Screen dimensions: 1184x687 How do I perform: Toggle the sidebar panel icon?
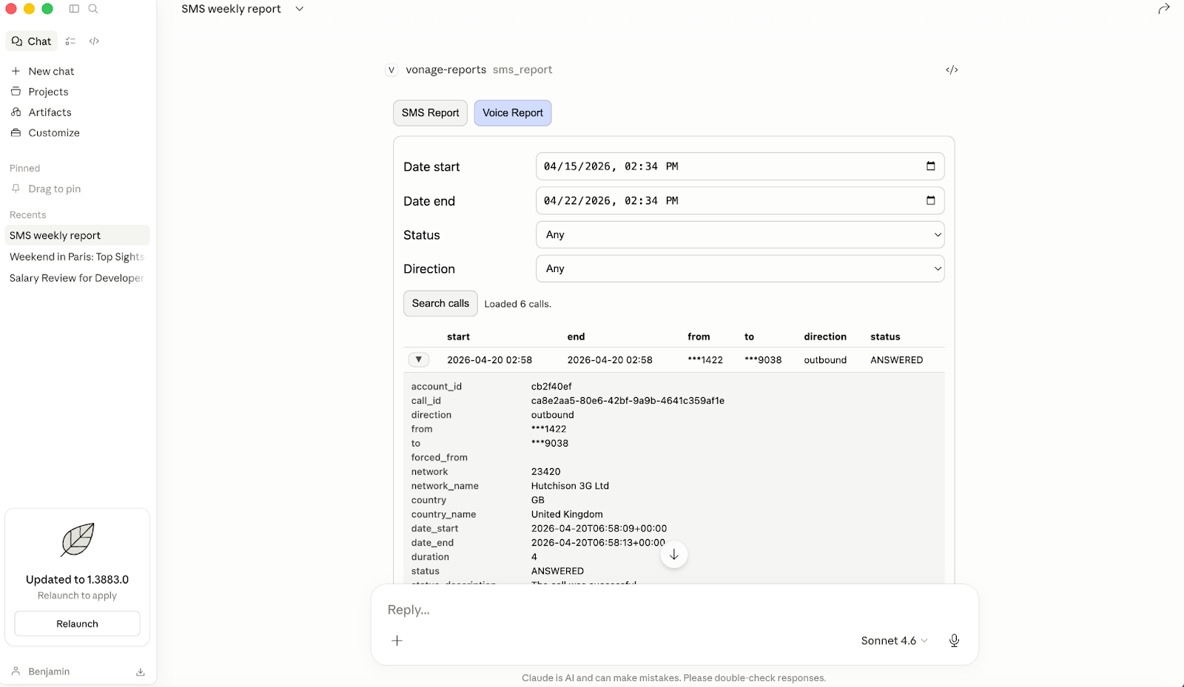point(74,9)
